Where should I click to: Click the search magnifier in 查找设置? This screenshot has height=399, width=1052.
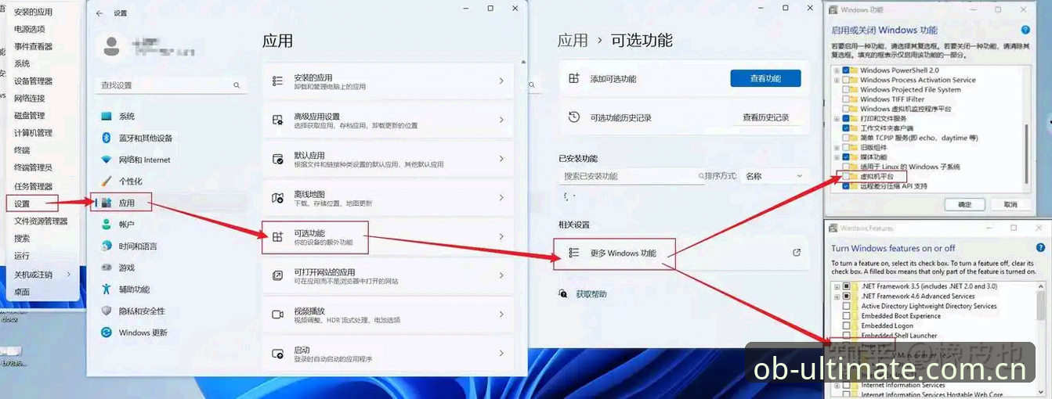coord(237,84)
